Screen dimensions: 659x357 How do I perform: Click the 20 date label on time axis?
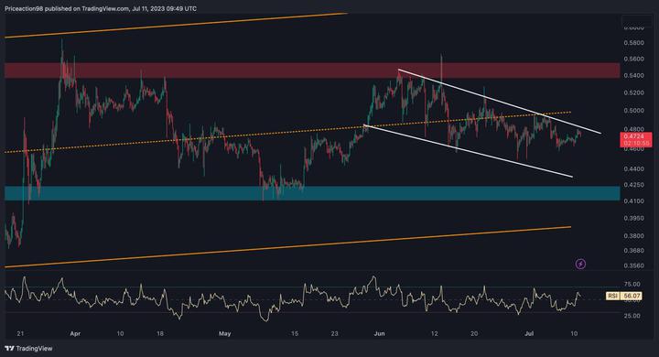474,334
